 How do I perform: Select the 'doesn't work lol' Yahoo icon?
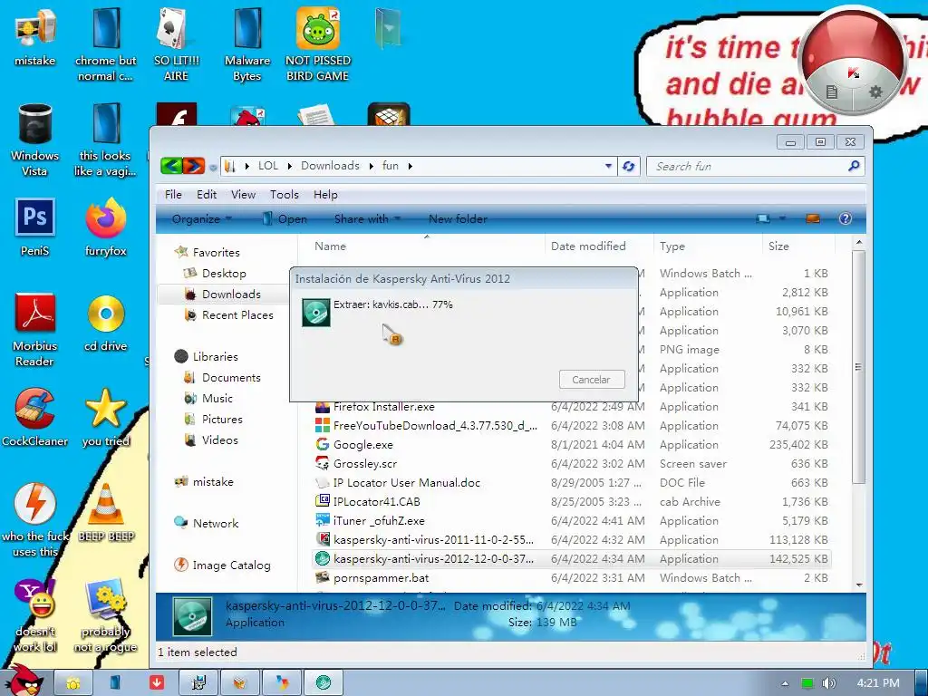[35, 615]
